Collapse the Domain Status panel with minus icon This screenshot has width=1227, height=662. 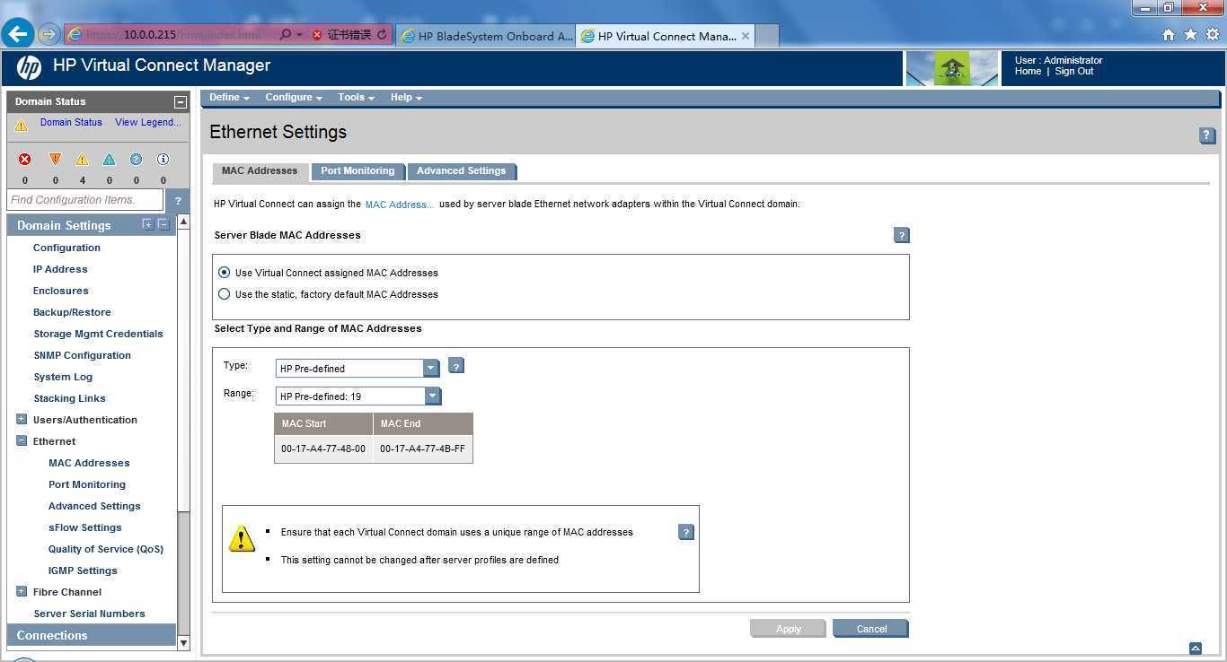pos(180,102)
